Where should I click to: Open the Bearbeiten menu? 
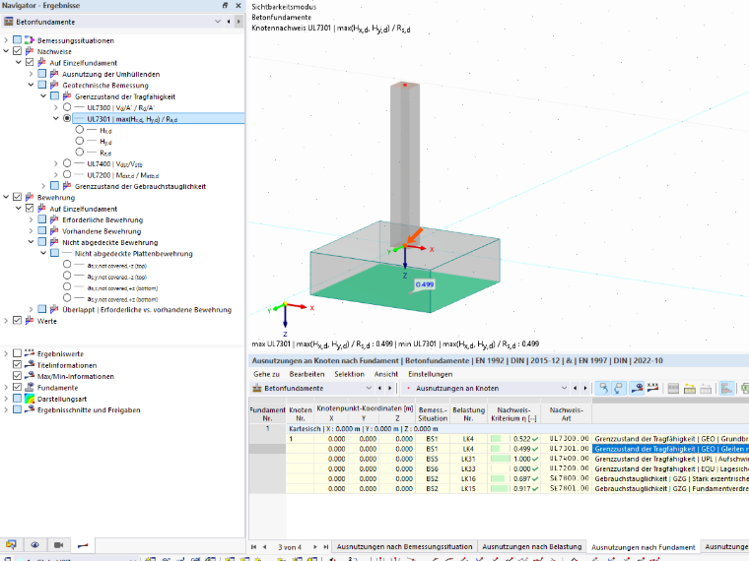[306, 374]
